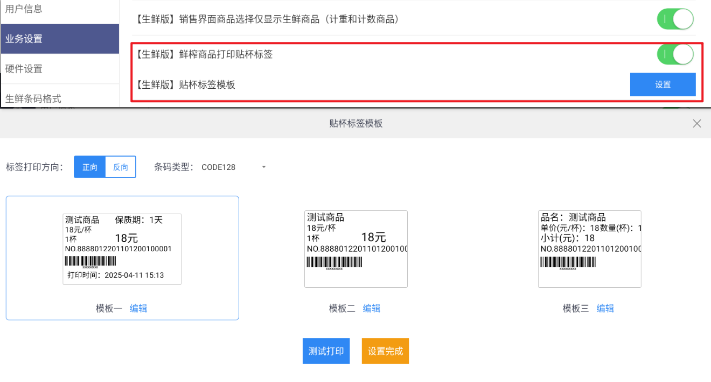Click 标签打印方向 label text
The width and height of the screenshot is (711, 382).
35,167
